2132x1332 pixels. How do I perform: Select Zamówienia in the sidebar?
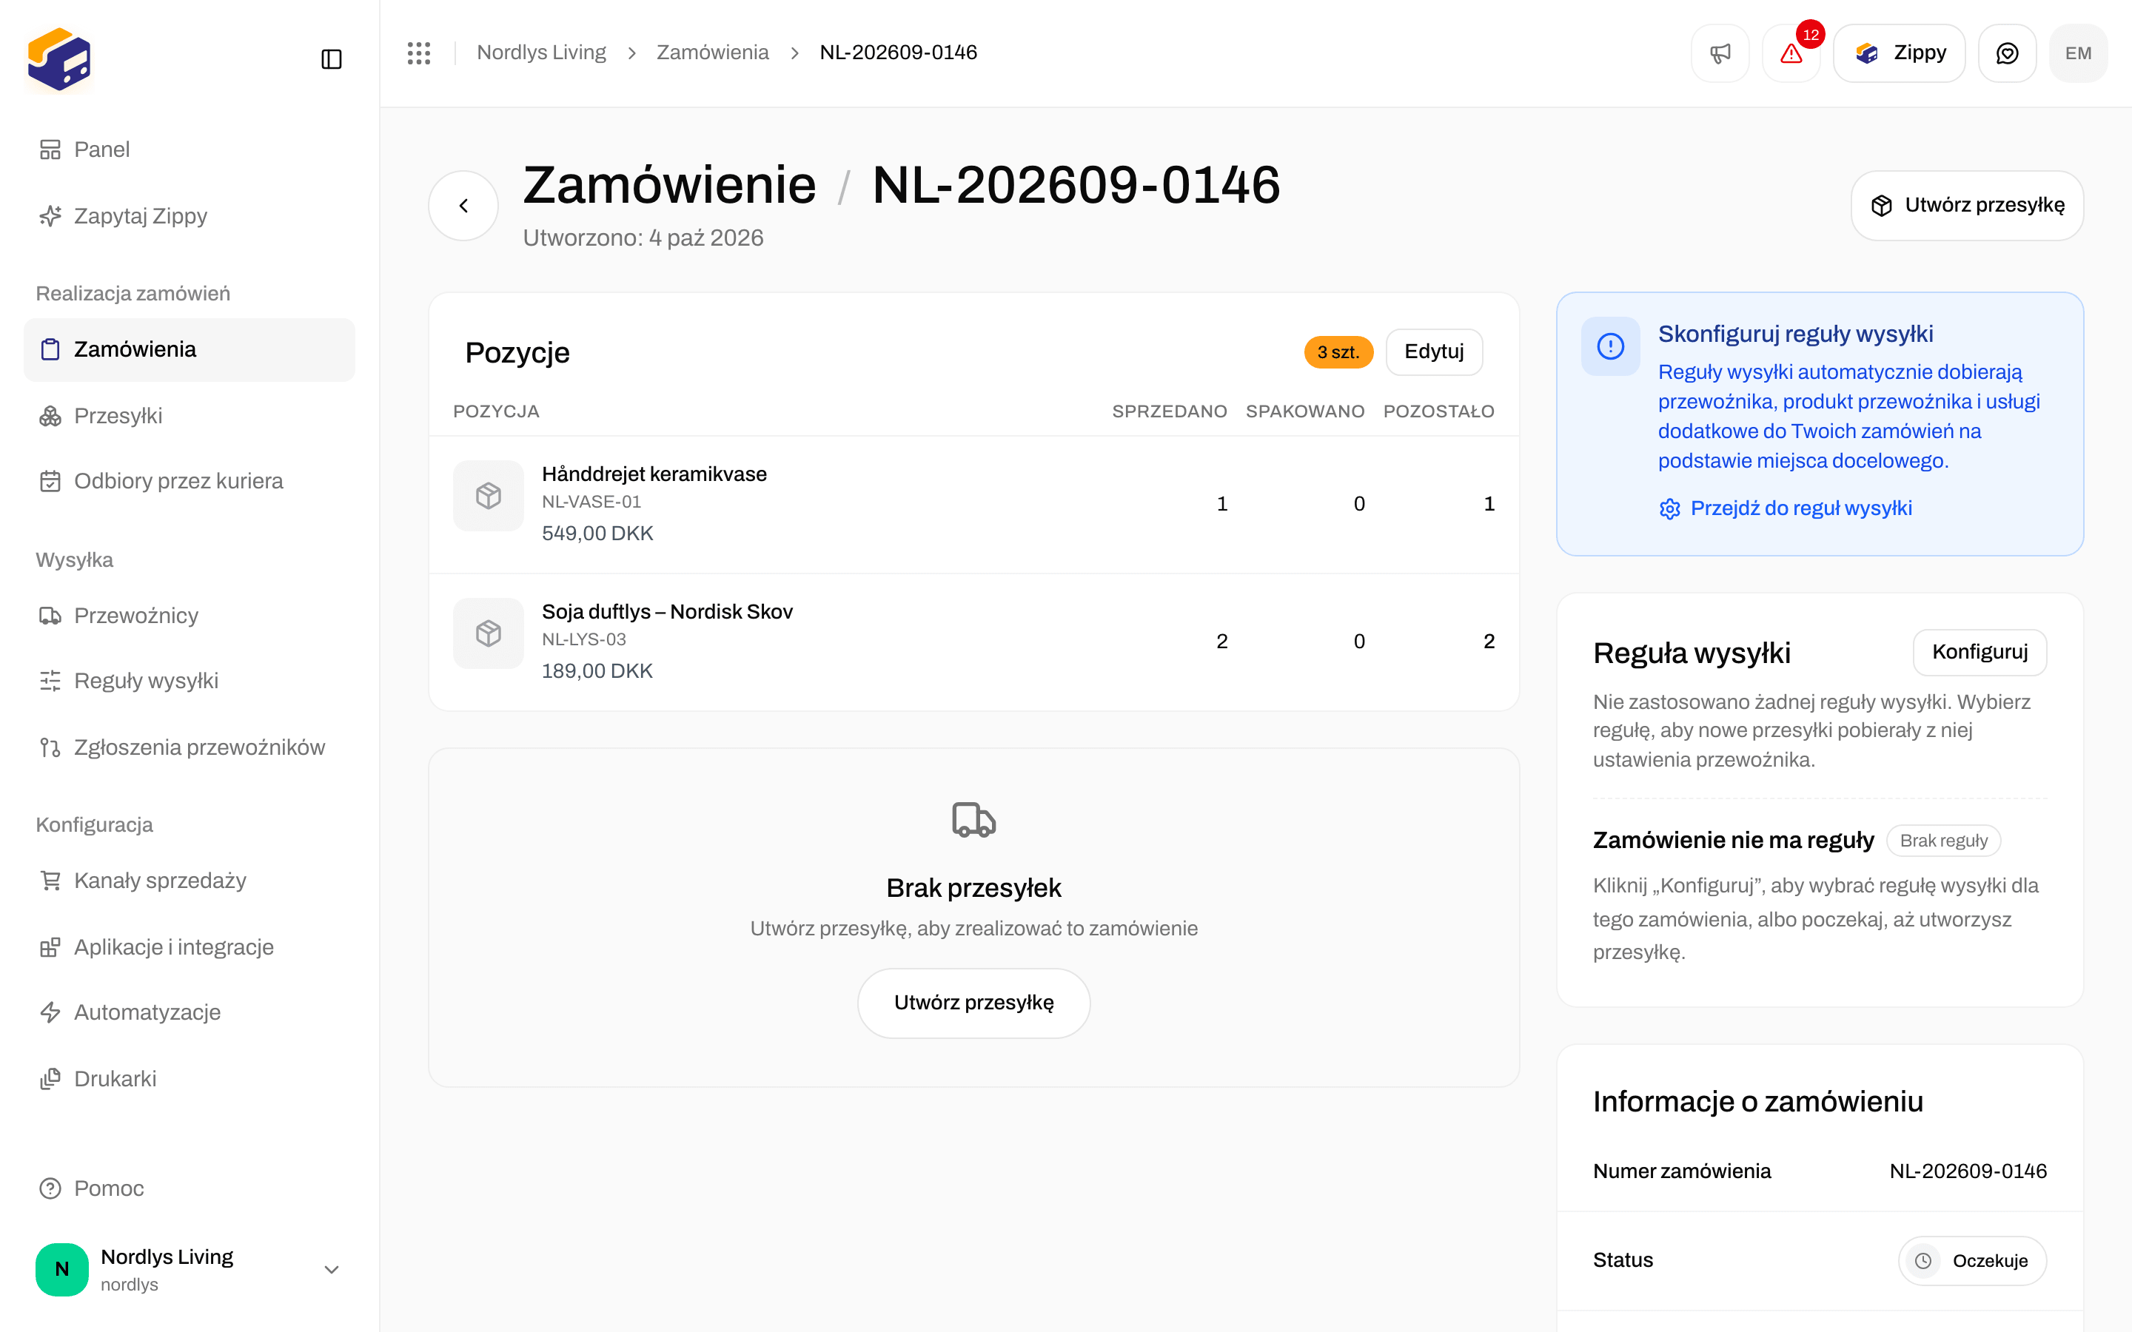coord(190,350)
